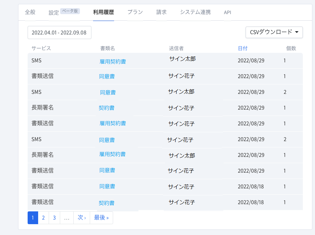Click the ellipsis pagination button
Screen dimensions: 315x235
(67, 218)
